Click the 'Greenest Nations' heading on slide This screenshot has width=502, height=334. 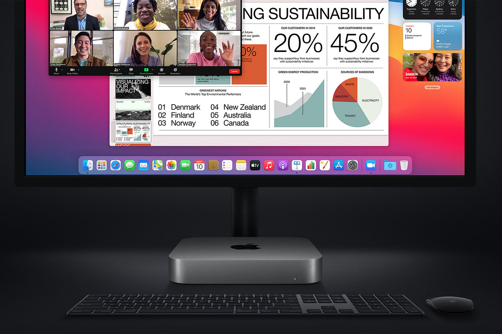[213, 90]
